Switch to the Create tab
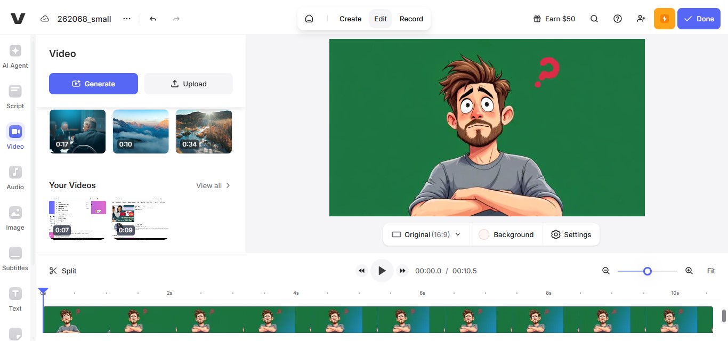This screenshot has height=341, width=728. pos(350,19)
